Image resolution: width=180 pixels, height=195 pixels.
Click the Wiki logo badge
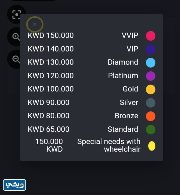point(14,185)
